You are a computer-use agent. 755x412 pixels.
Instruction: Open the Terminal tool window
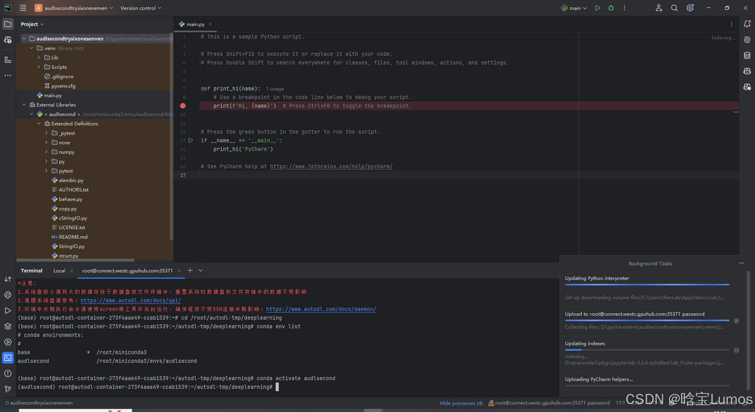click(8, 358)
